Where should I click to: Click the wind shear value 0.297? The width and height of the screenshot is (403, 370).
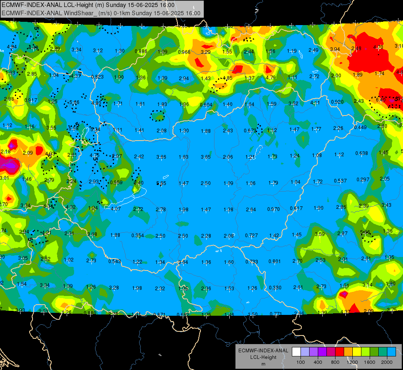click(x=363, y=179)
